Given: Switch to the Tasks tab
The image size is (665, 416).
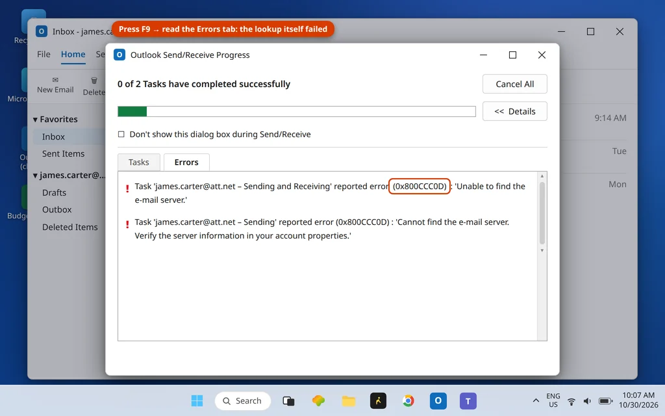Looking at the screenshot, I should 139,162.
